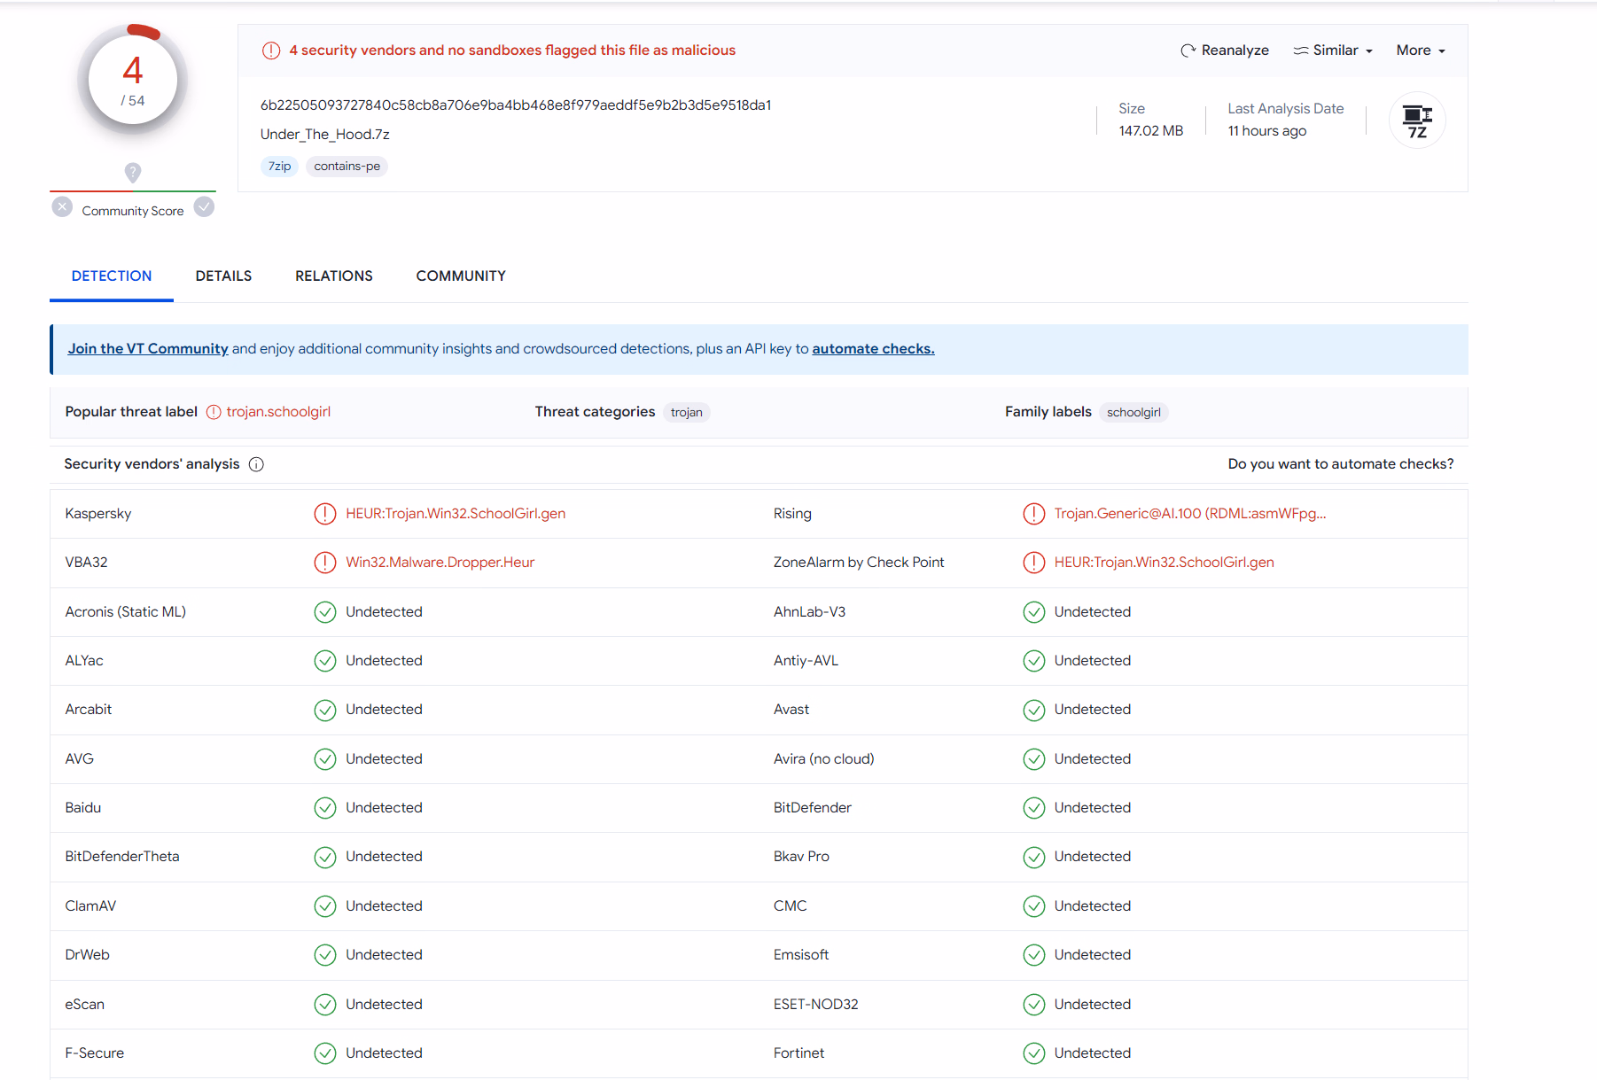Click the Community Score bar
Viewport: 1597px width, 1080px height.
[x=133, y=191]
